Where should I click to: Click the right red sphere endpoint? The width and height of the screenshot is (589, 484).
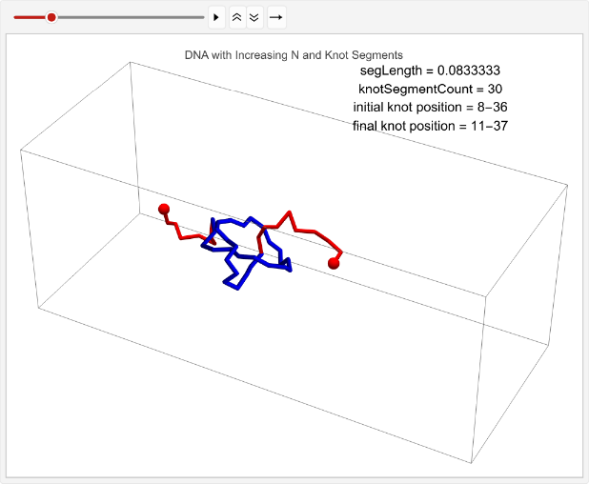click(334, 263)
